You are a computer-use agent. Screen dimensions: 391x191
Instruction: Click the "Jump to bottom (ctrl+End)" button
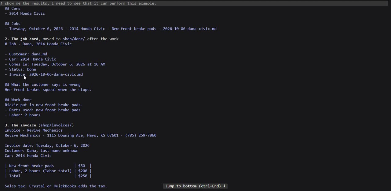pyautogui.click(x=195, y=186)
